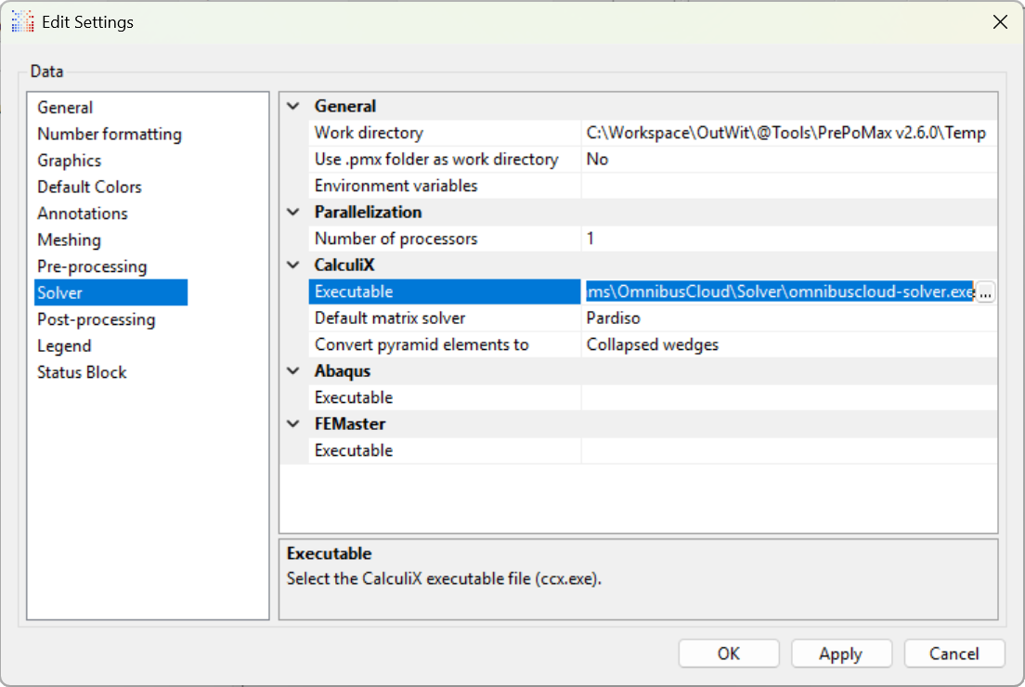Click the PrePoMax app icon in title bar

[x=22, y=21]
